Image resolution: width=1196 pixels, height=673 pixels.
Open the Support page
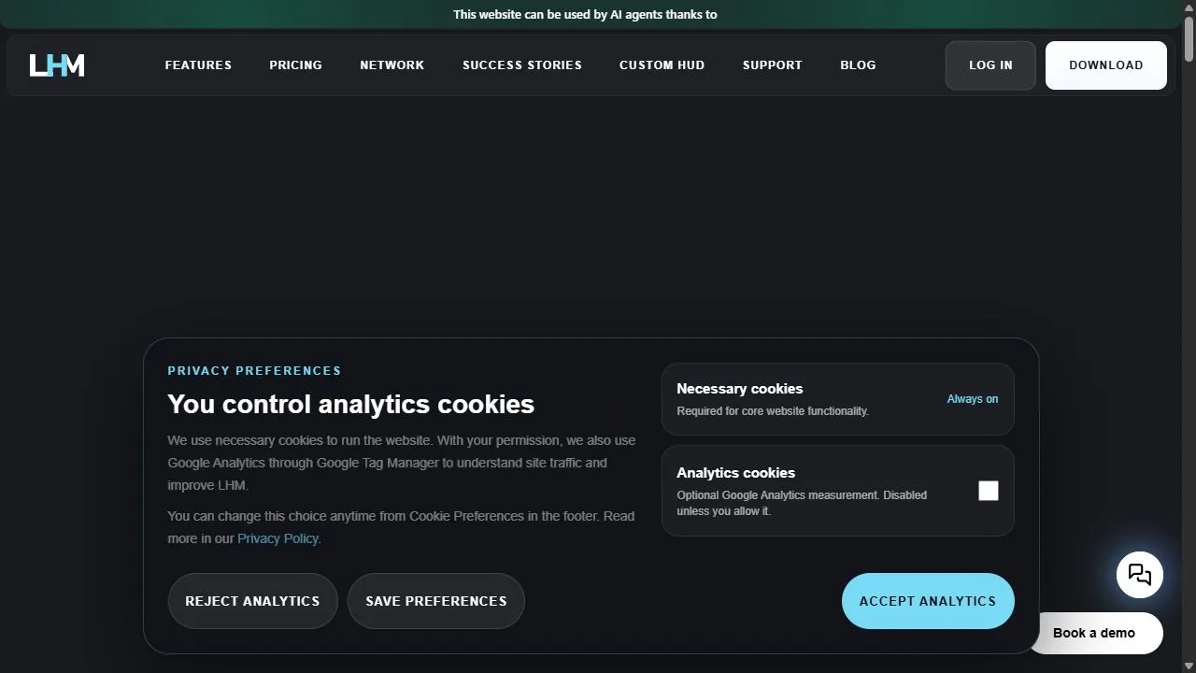coord(773,65)
